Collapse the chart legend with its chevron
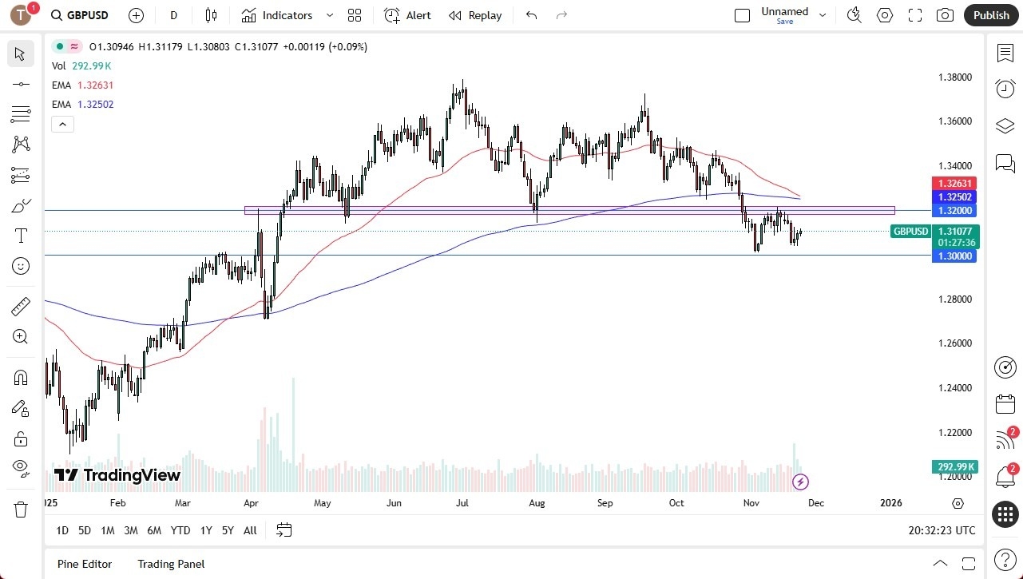 [x=62, y=124]
